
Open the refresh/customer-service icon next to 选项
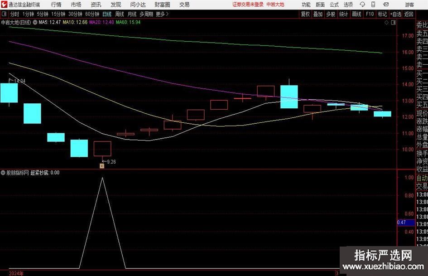(x=362, y=5)
